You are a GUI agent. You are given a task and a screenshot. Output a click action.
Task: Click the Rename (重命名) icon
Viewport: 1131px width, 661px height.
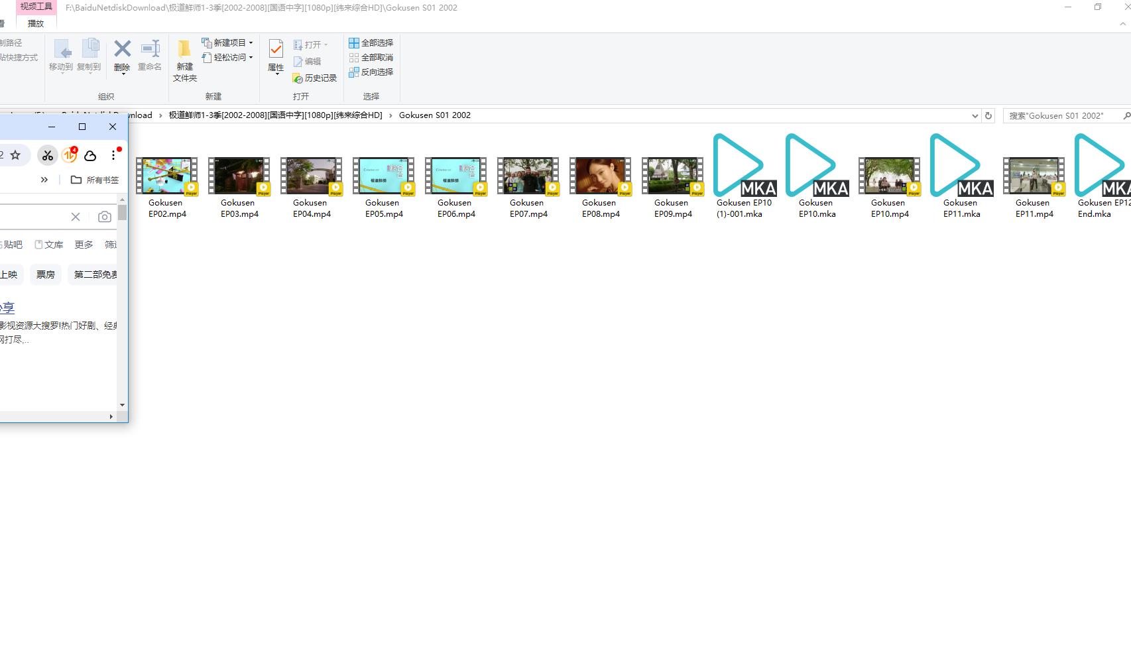(x=150, y=56)
